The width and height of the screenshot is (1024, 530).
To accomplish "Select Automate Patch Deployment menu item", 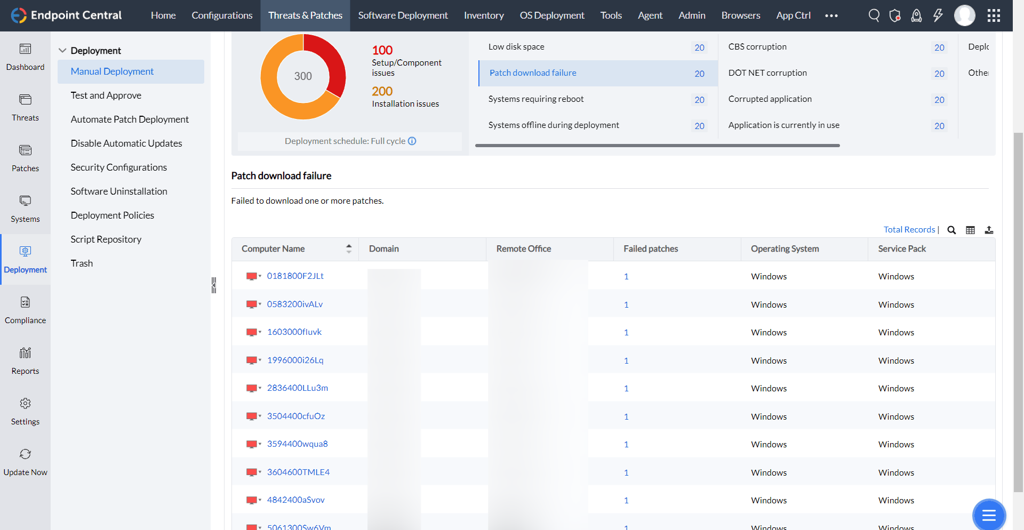I will 130,119.
